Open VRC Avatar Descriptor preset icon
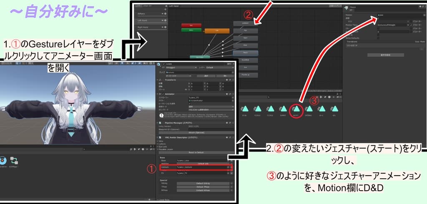The height and width of the screenshot is (204, 427). [230, 137]
